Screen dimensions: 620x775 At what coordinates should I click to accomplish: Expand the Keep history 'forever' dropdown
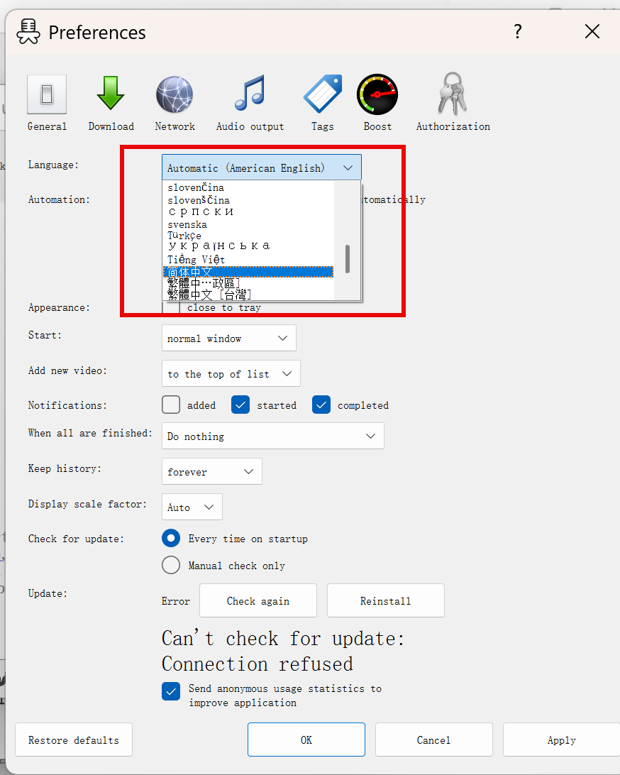point(211,471)
